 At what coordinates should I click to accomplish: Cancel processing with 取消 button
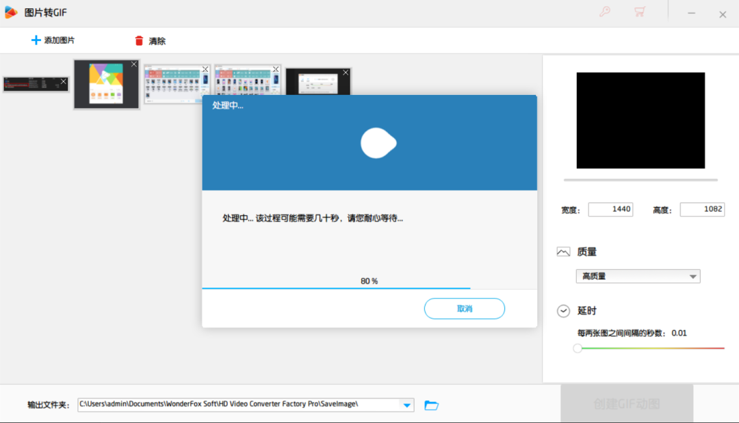pyautogui.click(x=464, y=309)
